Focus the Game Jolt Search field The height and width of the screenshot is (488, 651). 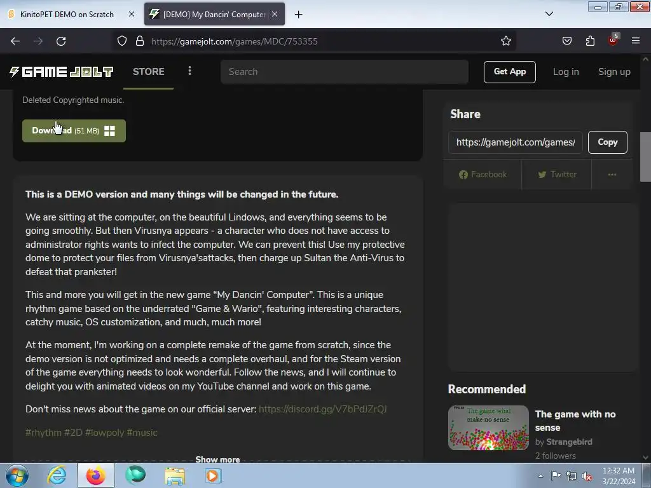(344, 72)
